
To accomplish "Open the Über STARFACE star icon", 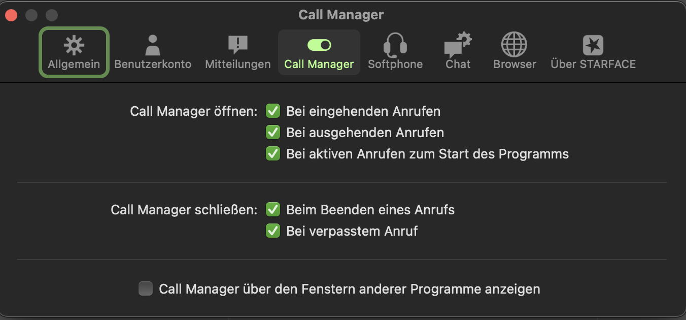I will [593, 45].
